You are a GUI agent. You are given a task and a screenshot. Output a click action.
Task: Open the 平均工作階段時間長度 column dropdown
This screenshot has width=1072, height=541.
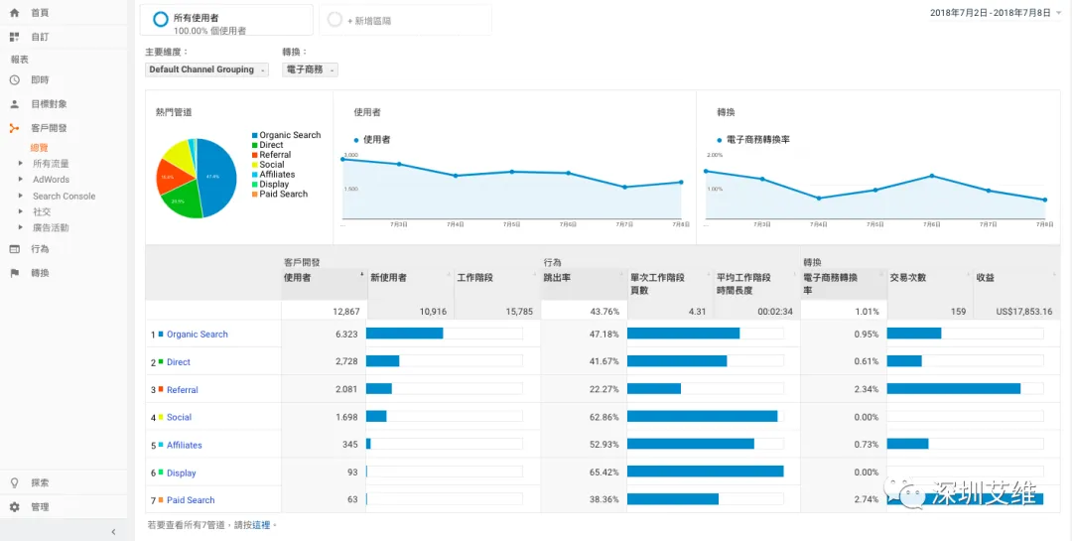[x=794, y=274]
